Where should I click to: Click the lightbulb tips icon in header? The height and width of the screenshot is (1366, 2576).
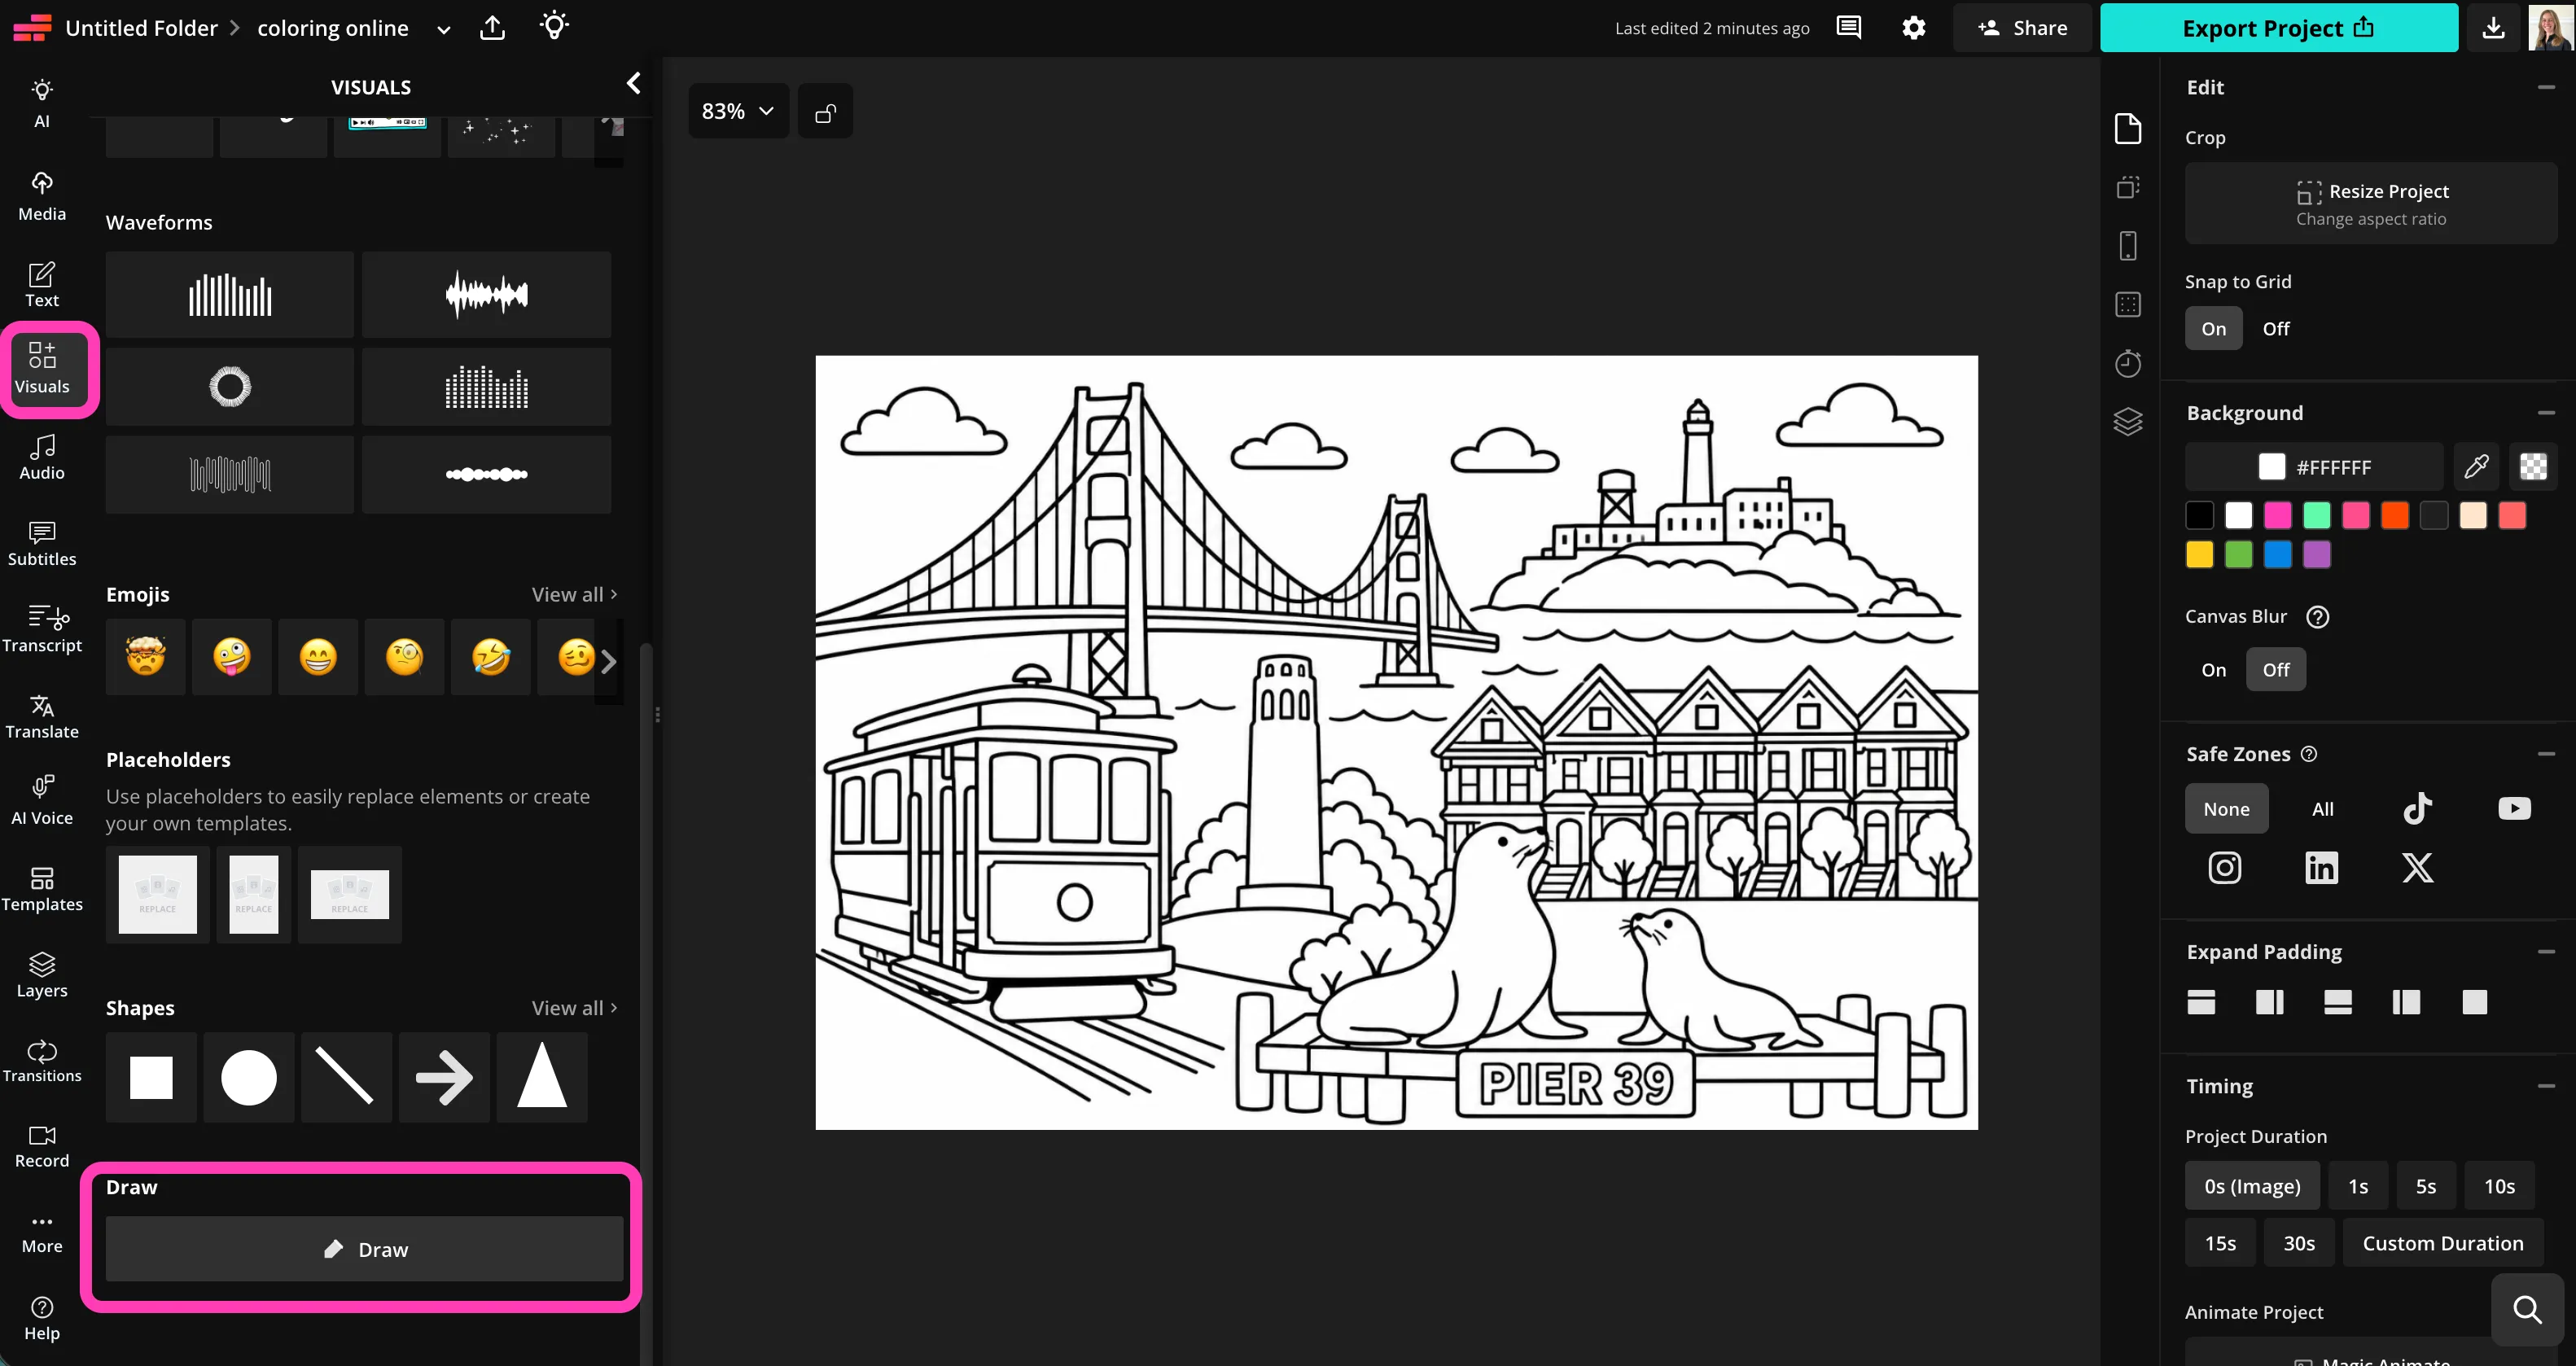(x=554, y=26)
